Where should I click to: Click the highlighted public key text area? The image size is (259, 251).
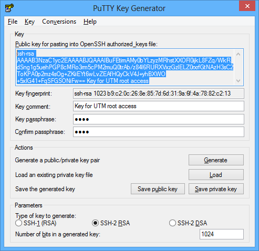pos(125,67)
